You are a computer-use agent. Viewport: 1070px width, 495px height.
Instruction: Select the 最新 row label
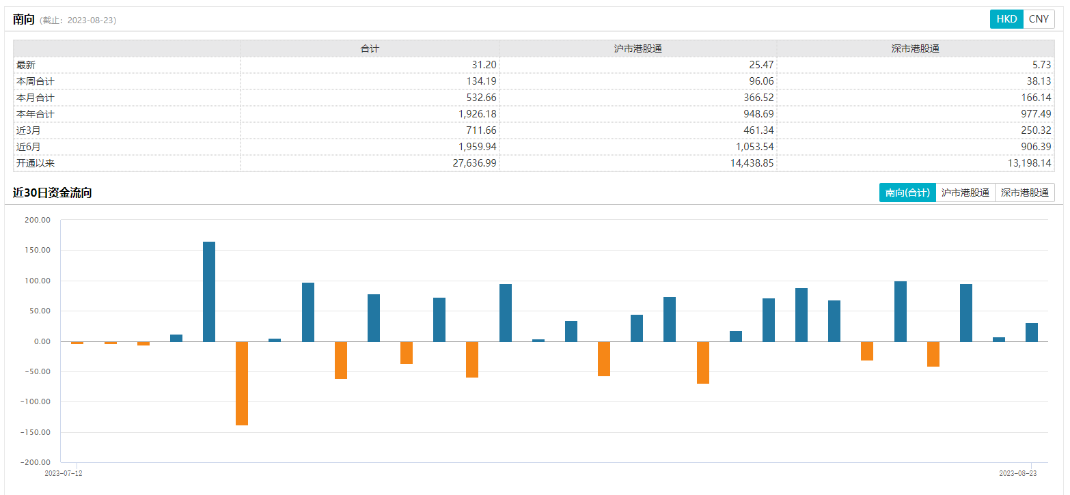(x=26, y=65)
